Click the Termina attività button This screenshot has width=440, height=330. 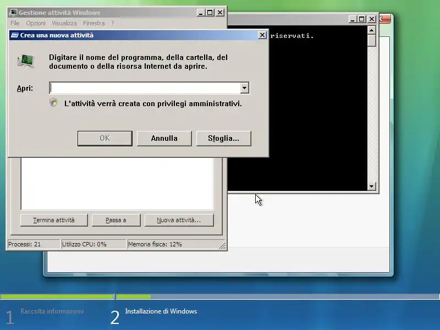click(x=54, y=221)
